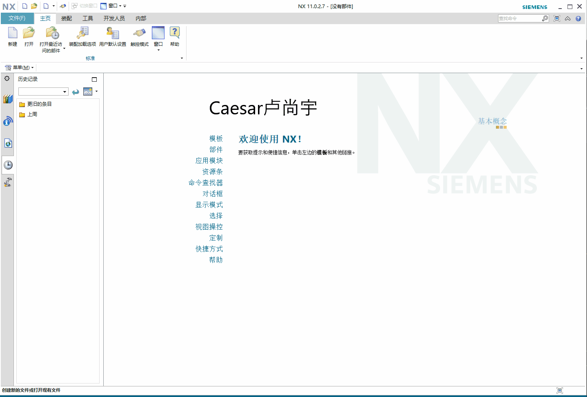Viewport: 587px width, 397px height.
Task: Maximize the 历史记录 panel
Action: (94, 80)
